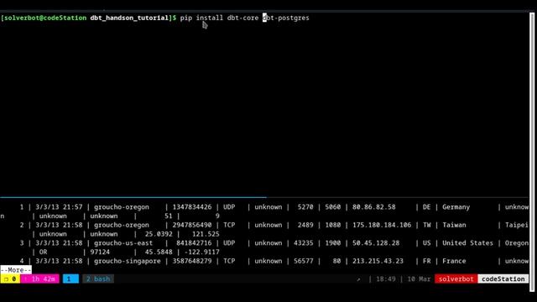Click the pink '1h 42m' uptime segment
The image size is (537, 302).
pos(39,279)
